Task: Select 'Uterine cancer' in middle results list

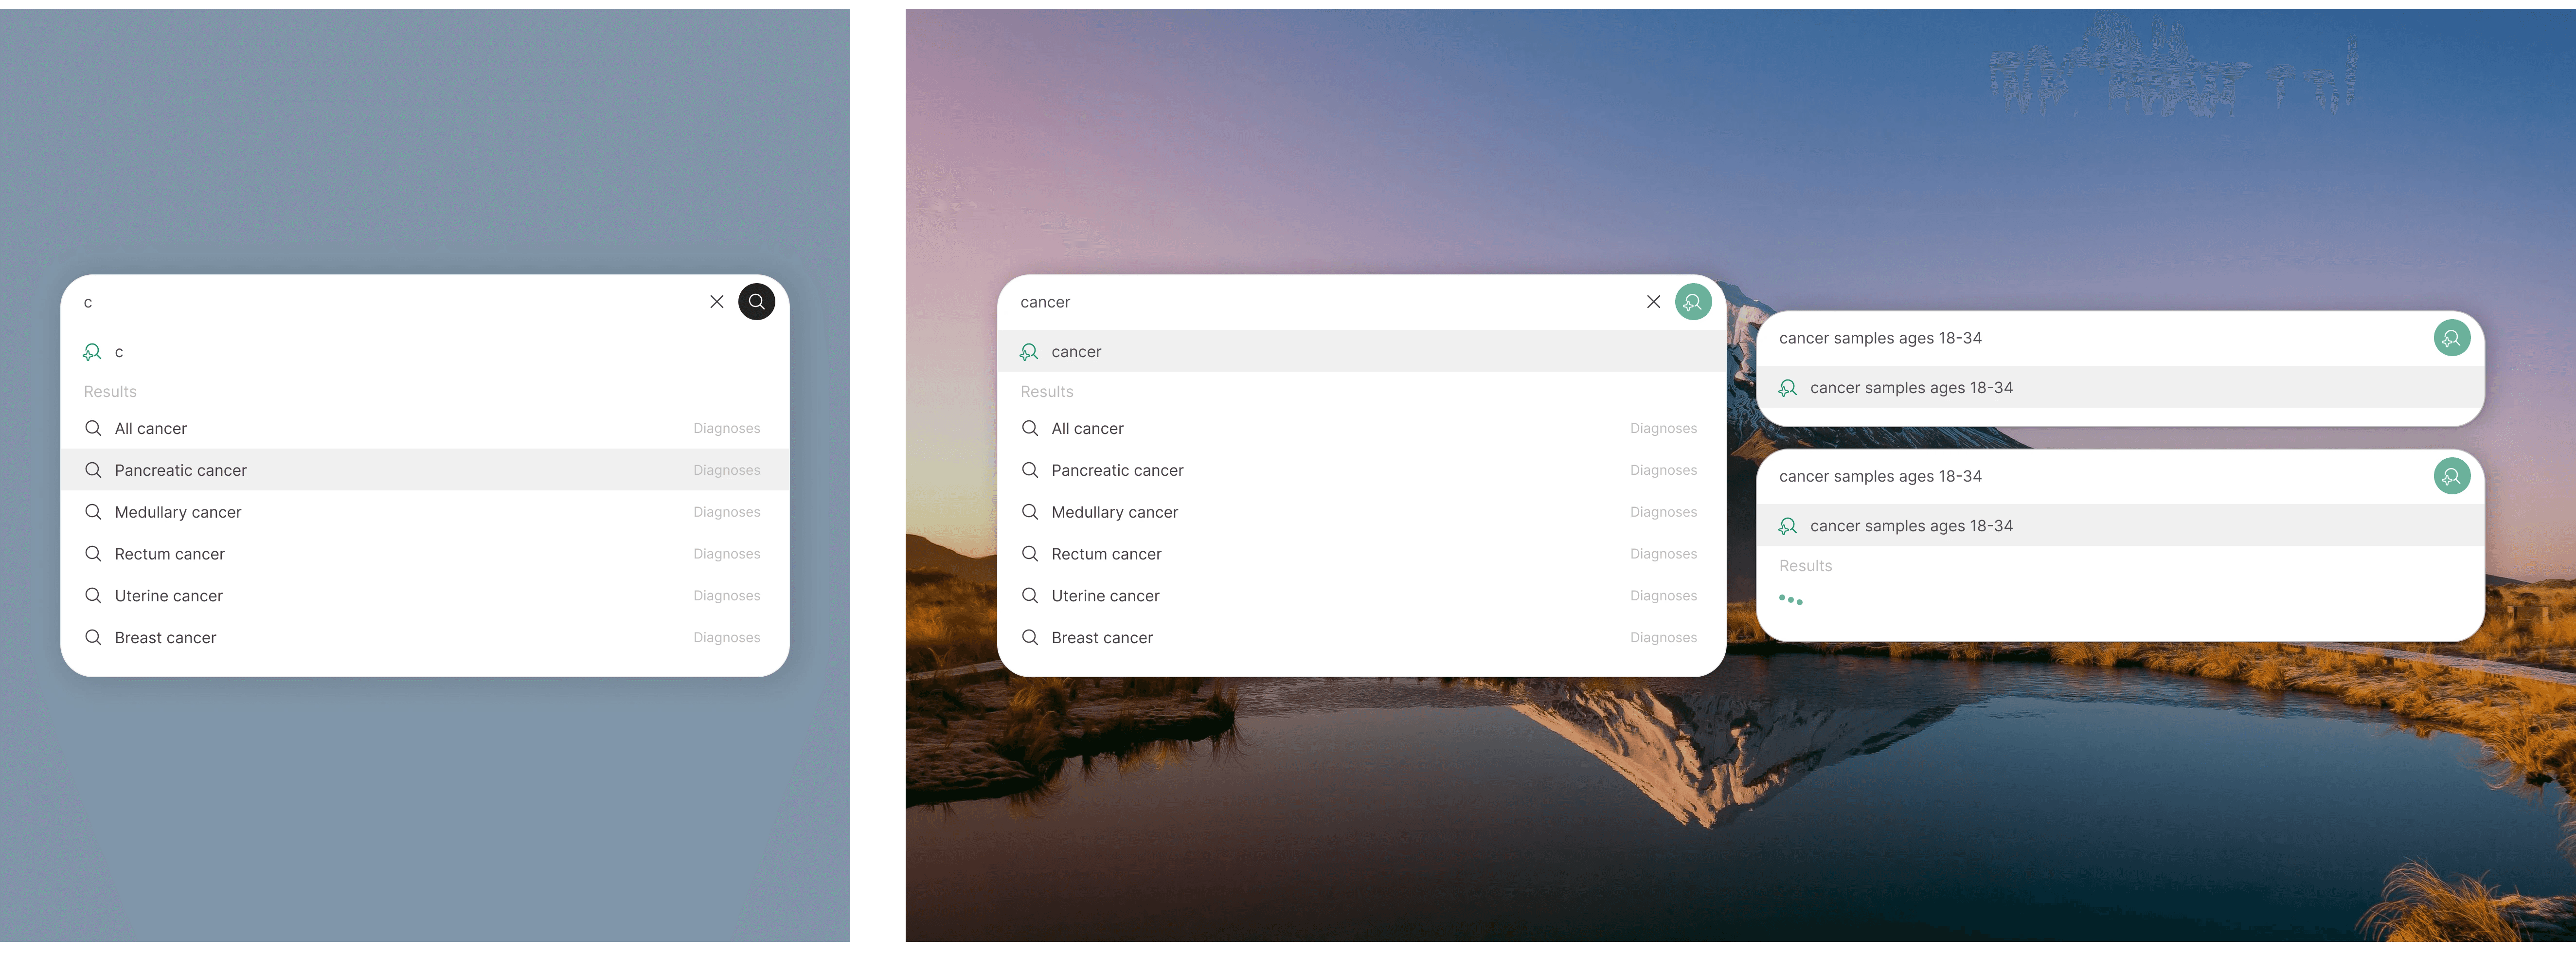Action: (x=1105, y=596)
